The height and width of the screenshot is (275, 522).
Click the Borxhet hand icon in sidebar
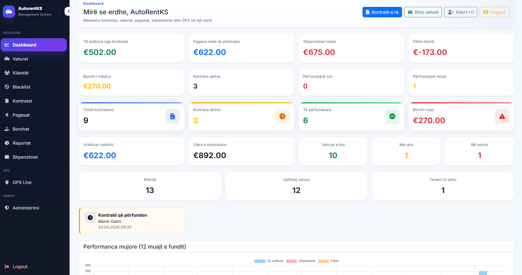point(7,129)
